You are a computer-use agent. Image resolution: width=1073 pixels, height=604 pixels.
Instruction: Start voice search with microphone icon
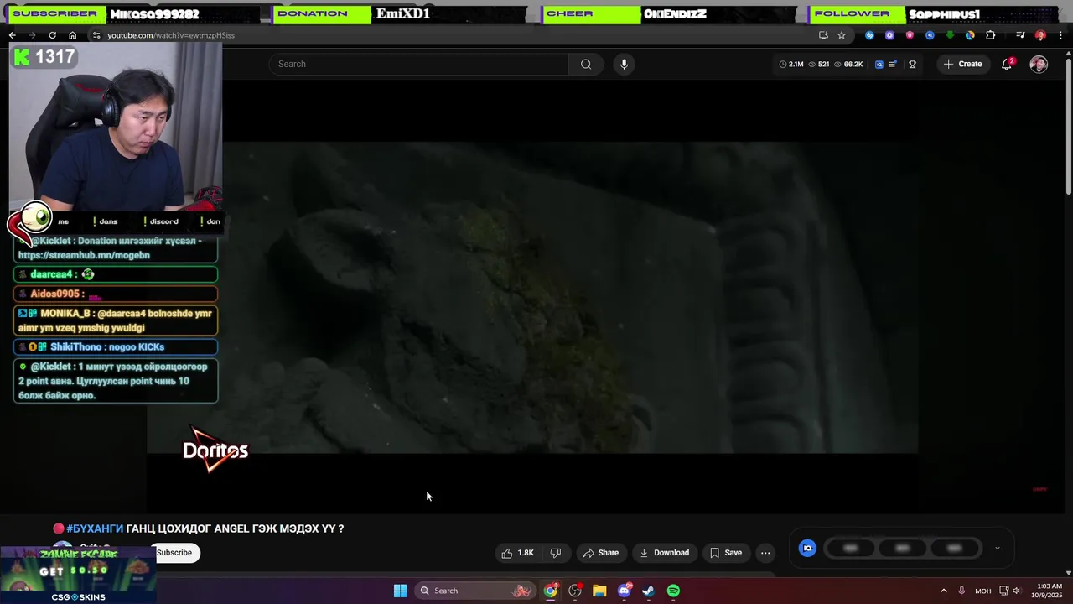624,64
